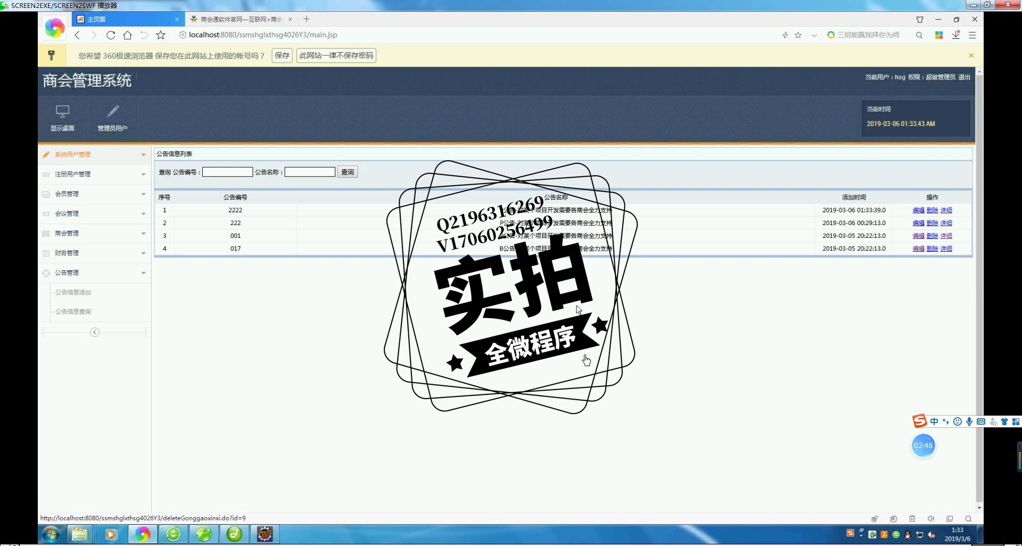Open 公告信息添加 submenu item
This screenshot has width=1022, height=546.
[x=73, y=292]
